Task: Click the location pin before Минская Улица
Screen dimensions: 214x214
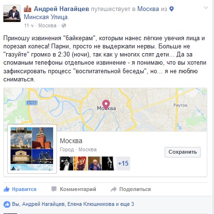Action: click(171, 9)
